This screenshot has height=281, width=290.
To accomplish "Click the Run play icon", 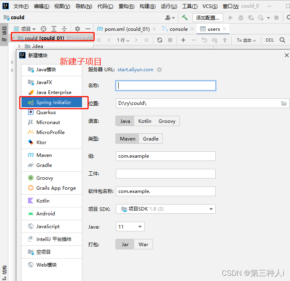I will pyautogui.click(x=230, y=18).
